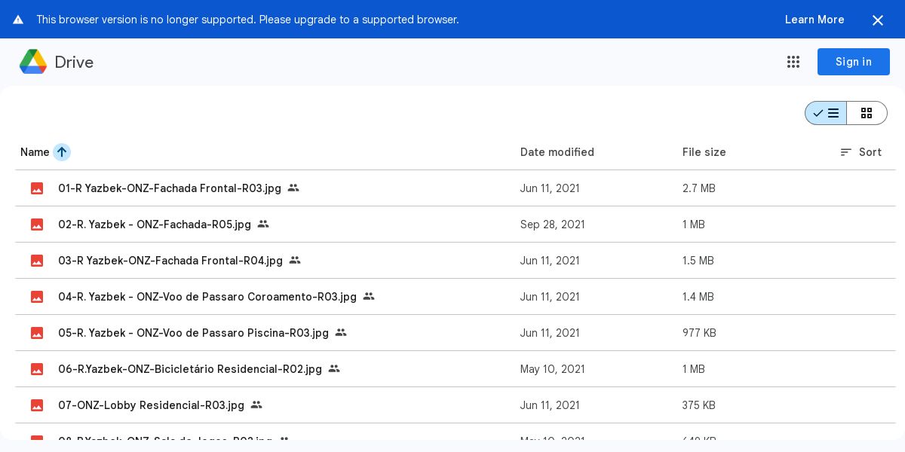Open the Google apps grid
The height and width of the screenshot is (452, 905).
tap(793, 62)
